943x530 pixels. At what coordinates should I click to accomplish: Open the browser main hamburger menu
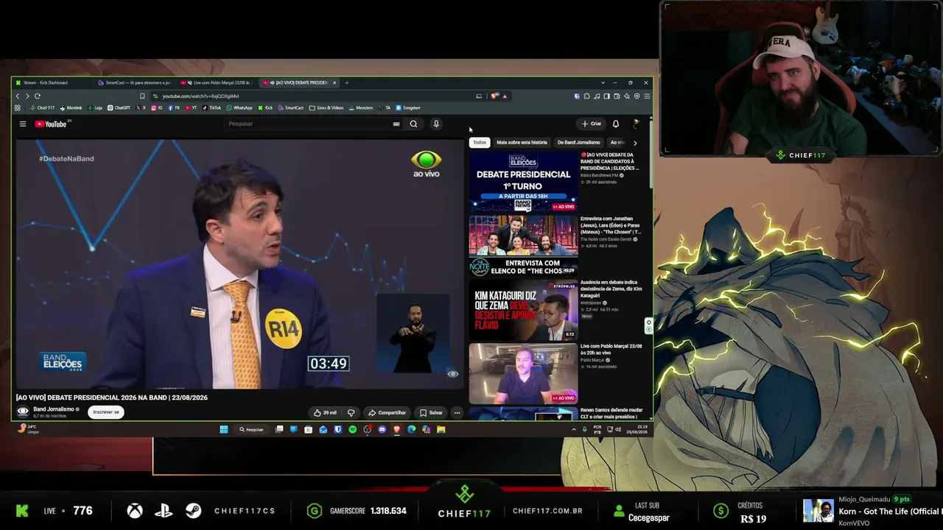click(647, 96)
